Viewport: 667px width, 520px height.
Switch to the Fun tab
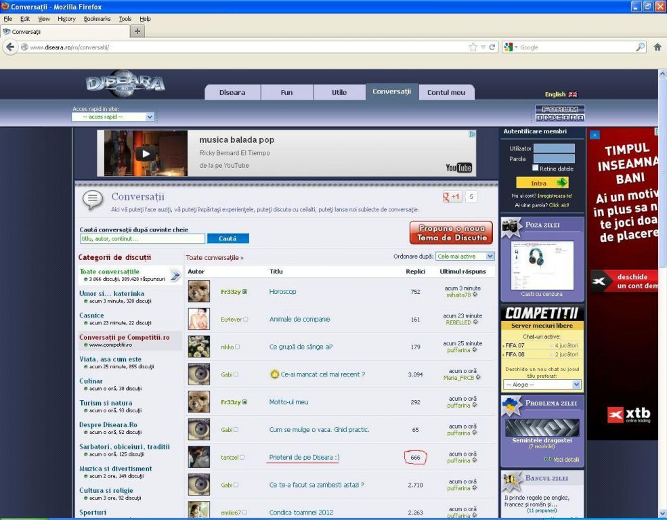[286, 92]
